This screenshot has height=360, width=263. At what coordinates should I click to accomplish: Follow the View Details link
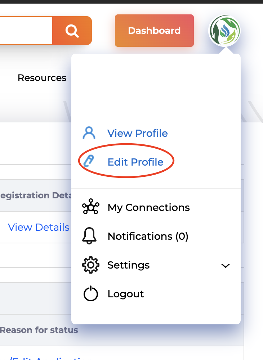pyautogui.click(x=39, y=227)
